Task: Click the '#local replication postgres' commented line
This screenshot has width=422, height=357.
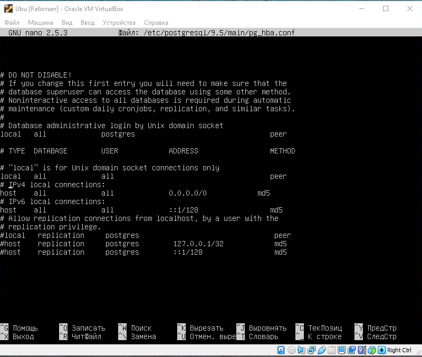Action: coord(146,235)
